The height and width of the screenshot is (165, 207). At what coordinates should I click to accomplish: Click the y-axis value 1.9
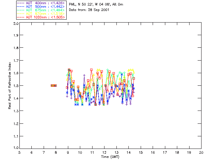(16, 35)
